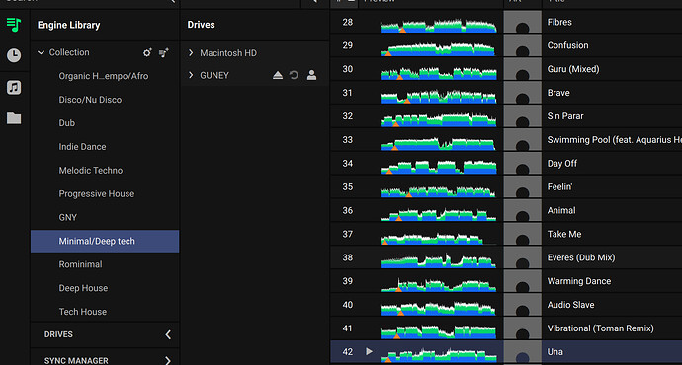Screen dimensions: 682x365
Task: Click the waveform preview of Animal
Action: [439, 214]
